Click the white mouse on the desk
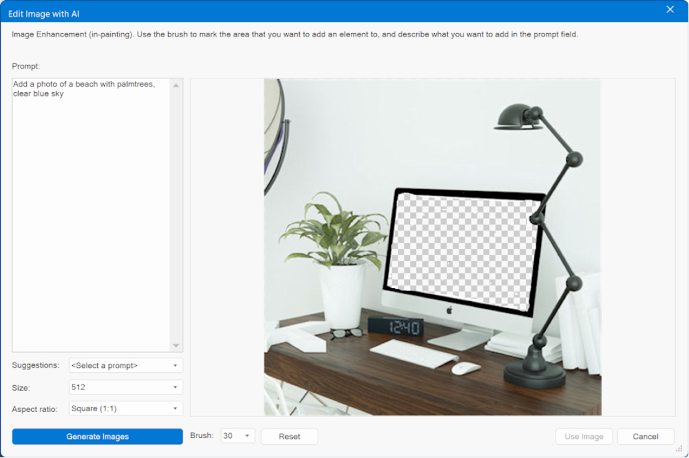The height and width of the screenshot is (458, 689). click(x=465, y=368)
